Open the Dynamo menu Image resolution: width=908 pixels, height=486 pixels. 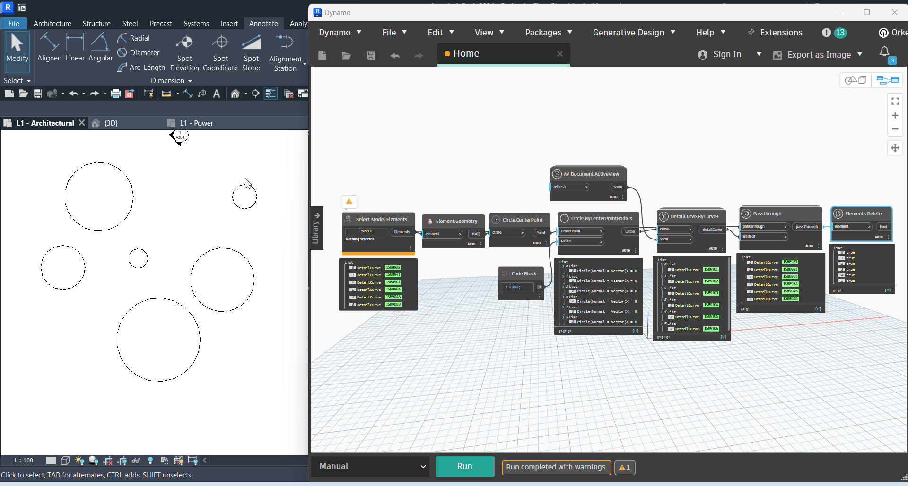pyautogui.click(x=340, y=32)
